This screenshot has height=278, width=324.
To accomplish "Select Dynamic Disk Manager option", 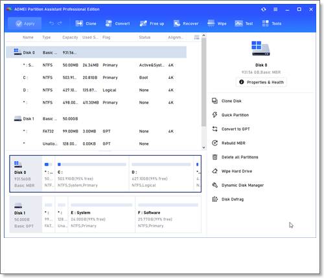I will 243,185.
